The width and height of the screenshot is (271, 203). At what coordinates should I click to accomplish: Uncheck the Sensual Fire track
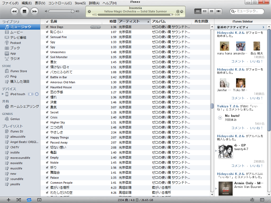coord(47,37)
